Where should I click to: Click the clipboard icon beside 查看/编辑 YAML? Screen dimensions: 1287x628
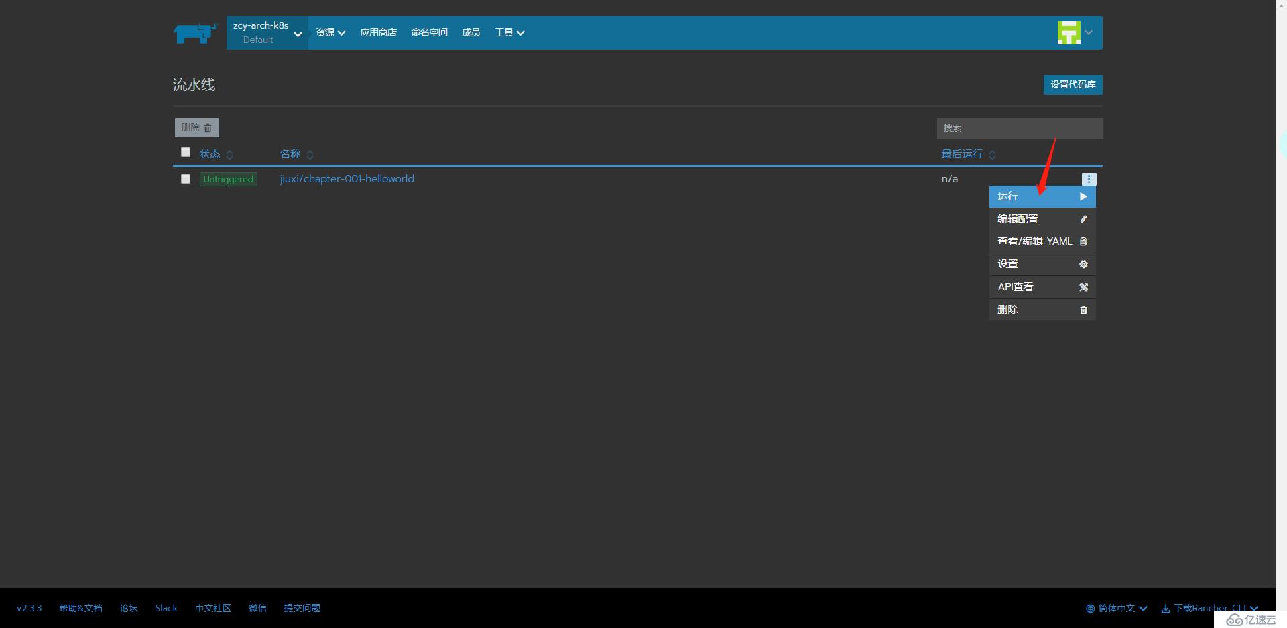tap(1083, 241)
